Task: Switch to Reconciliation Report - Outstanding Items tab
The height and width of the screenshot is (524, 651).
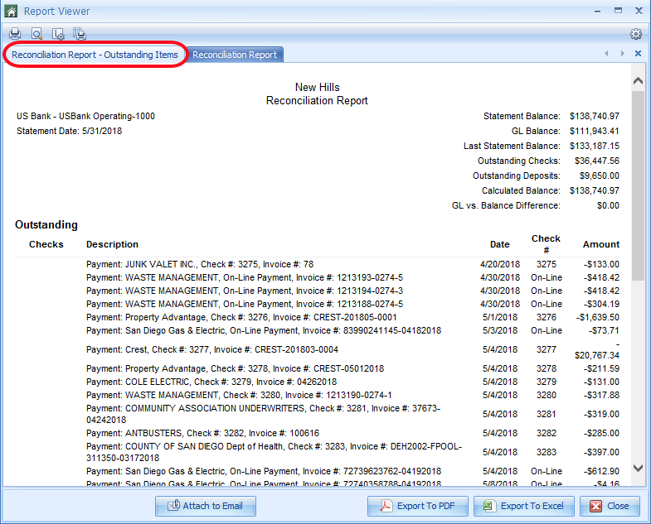Action: 95,55
